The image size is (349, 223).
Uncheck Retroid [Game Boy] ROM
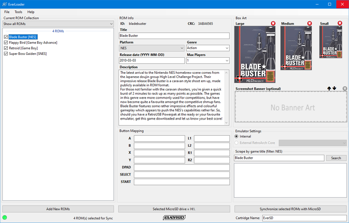click(6, 48)
